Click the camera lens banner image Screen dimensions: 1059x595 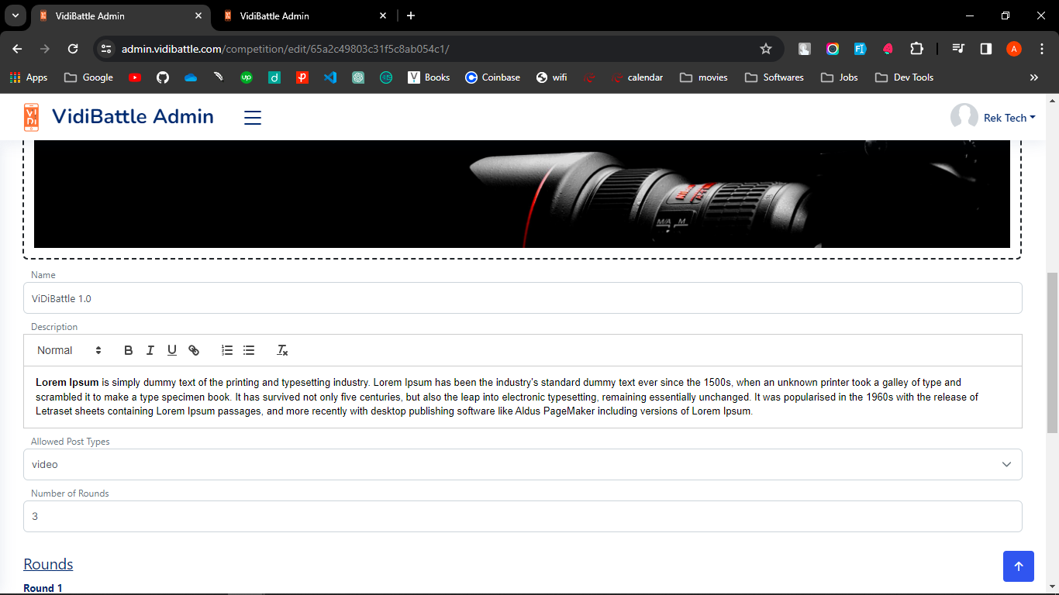[522, 194]
